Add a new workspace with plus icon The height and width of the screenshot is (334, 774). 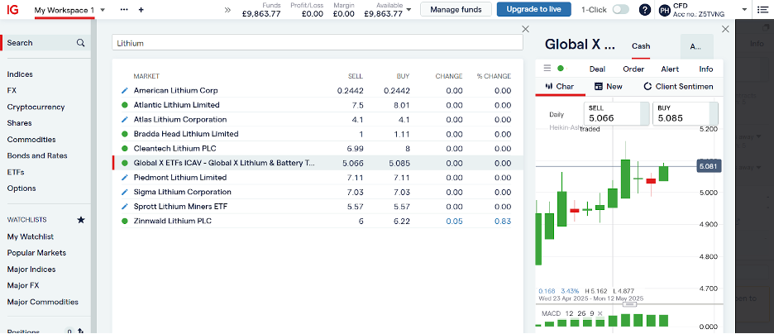pos(141,9)
